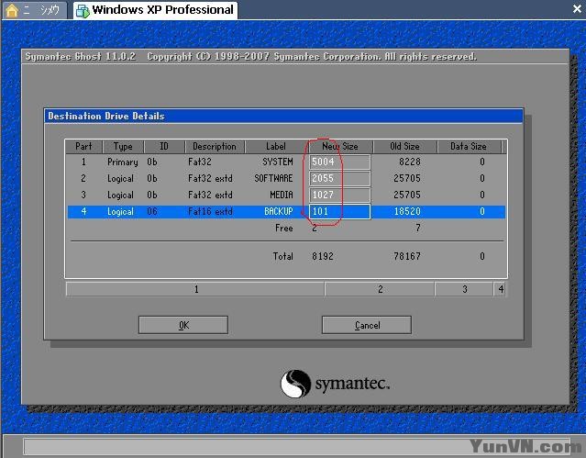Click the house icon in Home tab
586x458 pixels.
click(x=12, y=10)
